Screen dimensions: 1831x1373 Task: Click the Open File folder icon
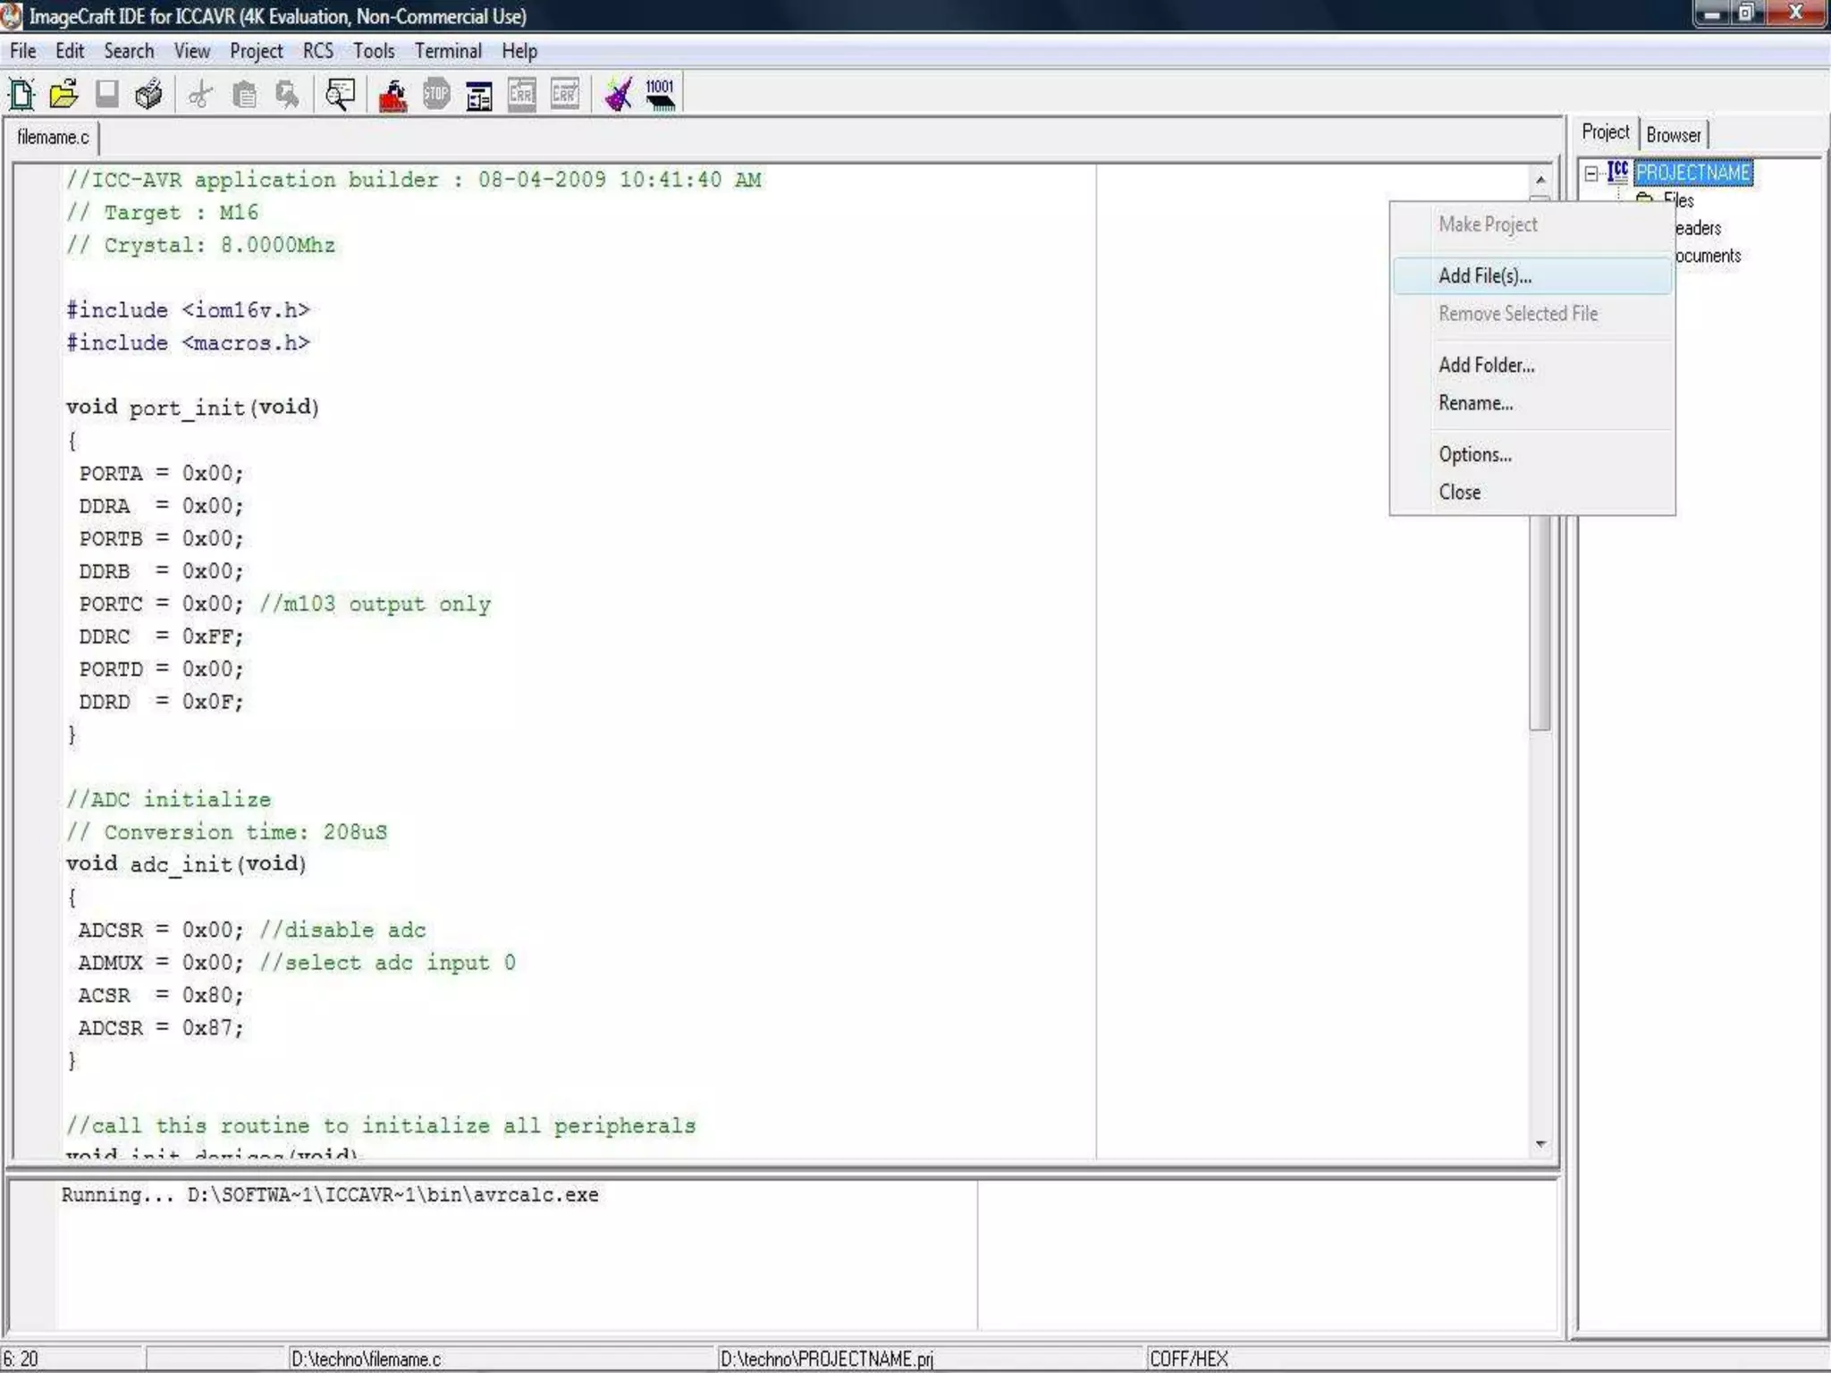click(63, 94)
